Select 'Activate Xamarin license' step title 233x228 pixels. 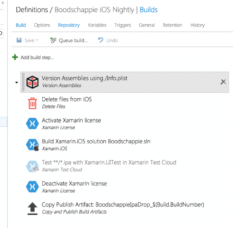click(x=71, y=120)
